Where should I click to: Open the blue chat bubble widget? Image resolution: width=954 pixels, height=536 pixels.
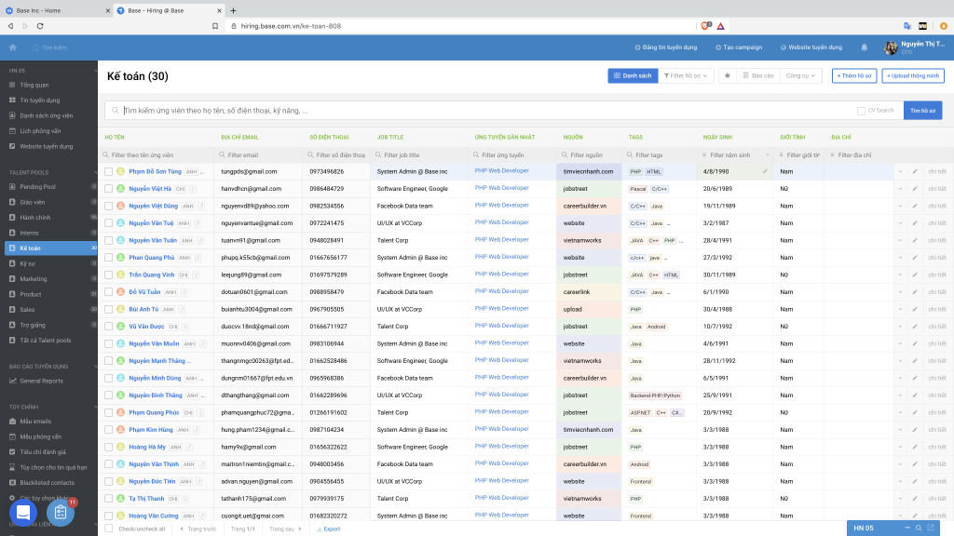pos(23,512)
